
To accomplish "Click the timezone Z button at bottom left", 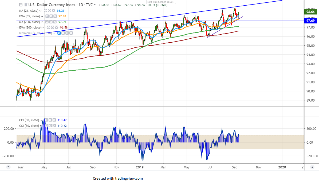I will 8,167.
